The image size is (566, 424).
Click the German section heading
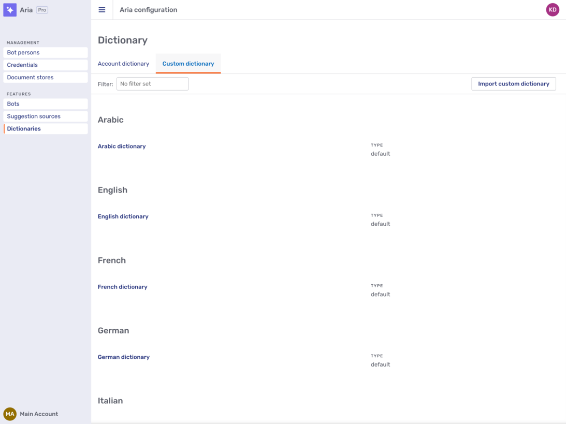click(113, 330)
